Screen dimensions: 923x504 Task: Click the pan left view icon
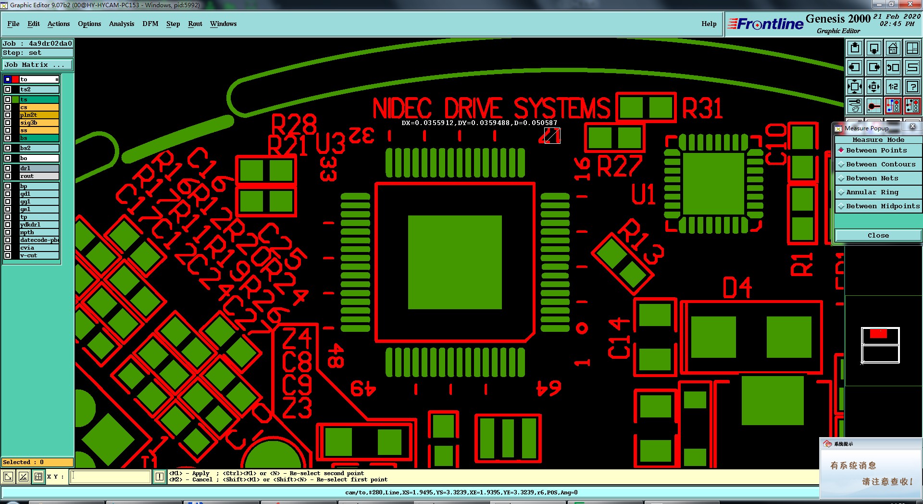(855, 67)
